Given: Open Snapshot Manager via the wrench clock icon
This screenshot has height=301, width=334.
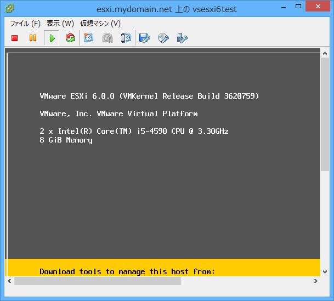Looking at the screenshot, I should click(126, 38).
